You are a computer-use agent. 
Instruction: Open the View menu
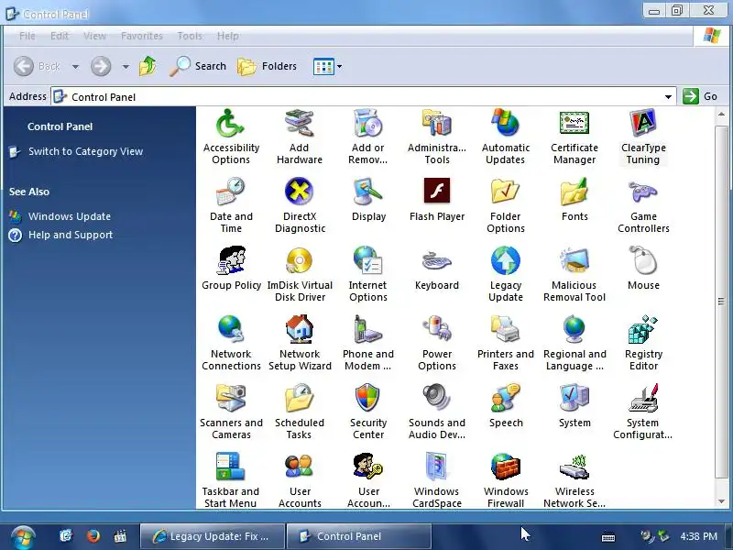coord(94,36)
